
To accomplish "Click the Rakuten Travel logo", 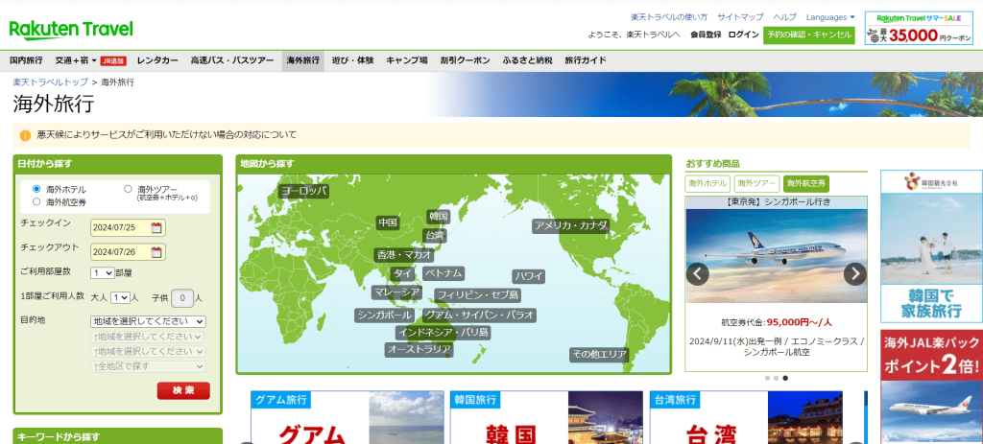I will click(x=71, y=30).
